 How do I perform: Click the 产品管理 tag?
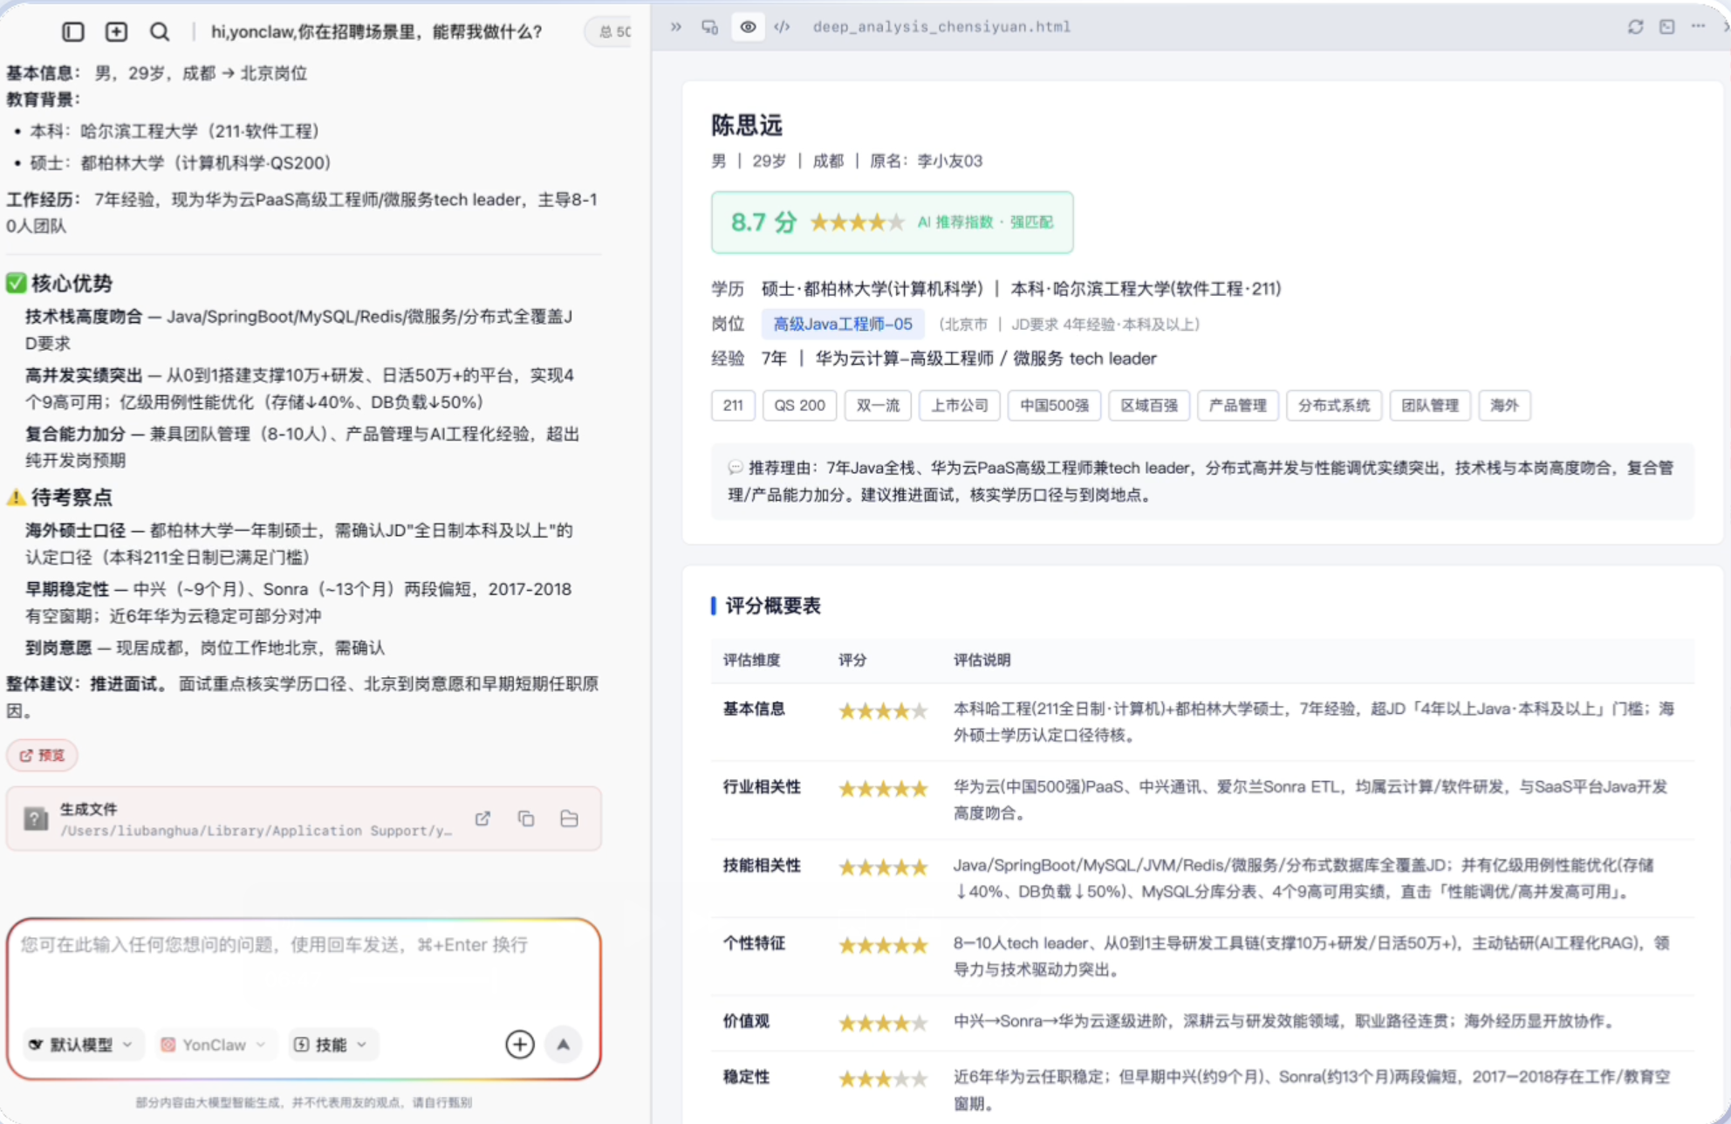coord(1238,406)
